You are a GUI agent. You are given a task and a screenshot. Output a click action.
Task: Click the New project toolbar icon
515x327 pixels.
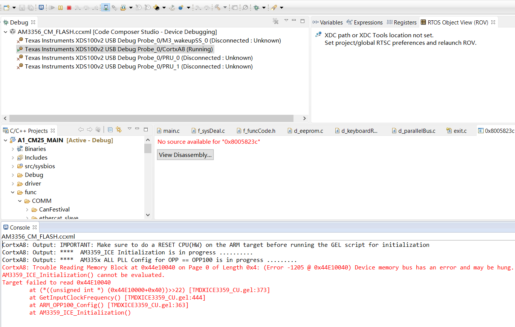6,8
